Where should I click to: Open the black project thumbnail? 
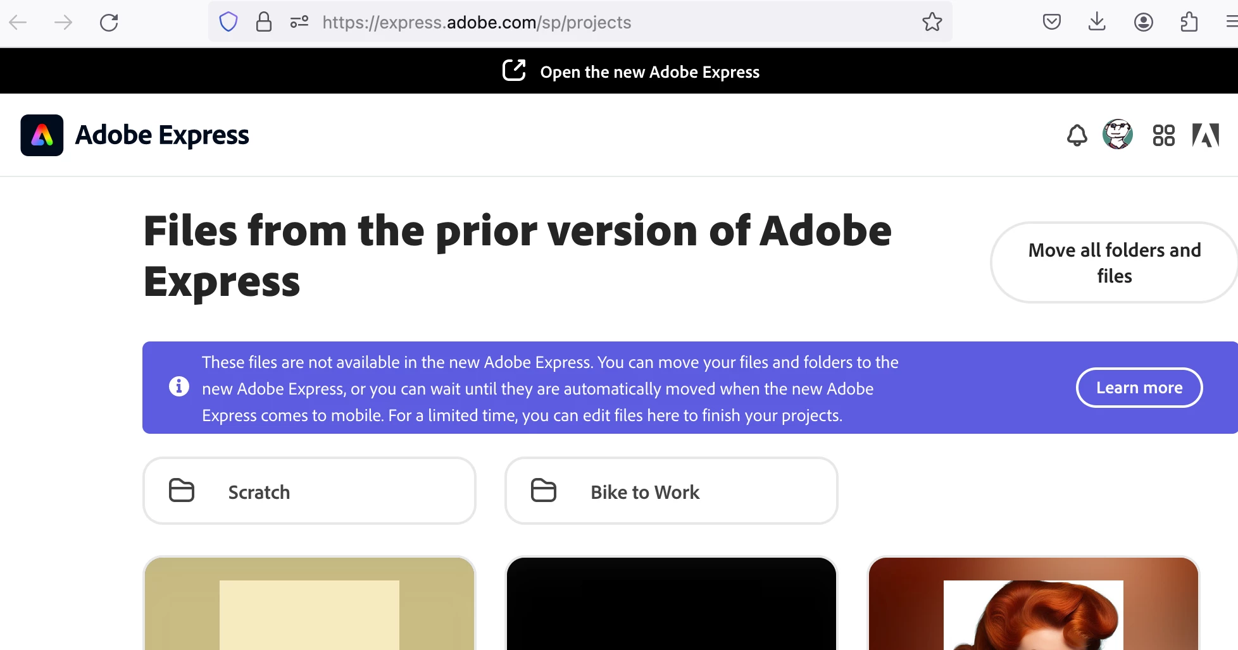pyautogui.click(x=672, y=603)
